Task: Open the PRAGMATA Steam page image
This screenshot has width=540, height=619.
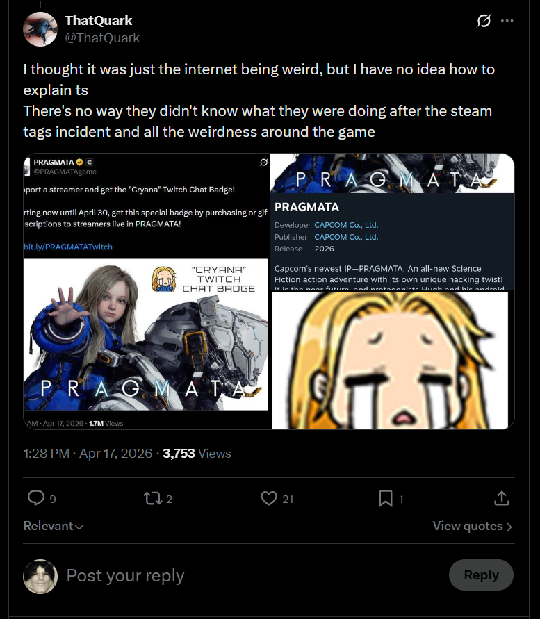Action: [x=392, y=221]
